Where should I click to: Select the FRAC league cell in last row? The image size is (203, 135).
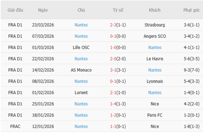(15, 126)
